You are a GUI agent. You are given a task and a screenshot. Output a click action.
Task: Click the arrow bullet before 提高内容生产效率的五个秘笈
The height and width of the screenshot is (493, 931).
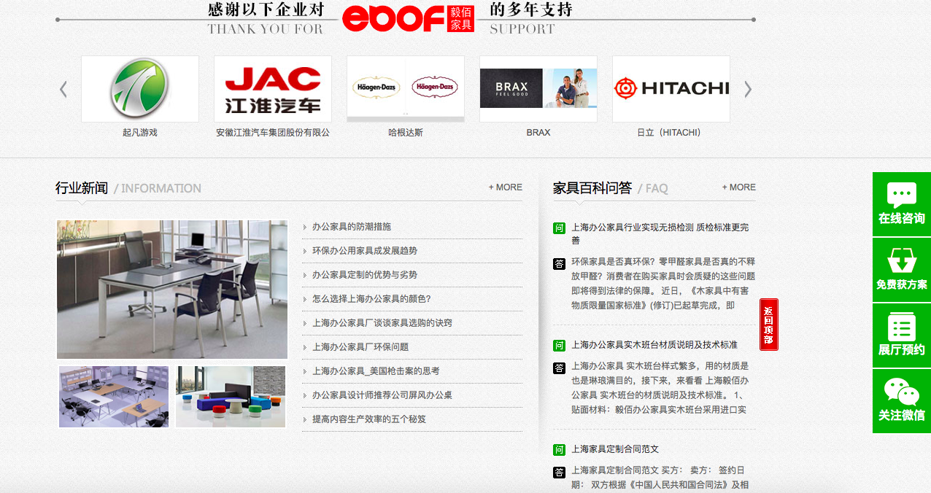pos(305,419)
